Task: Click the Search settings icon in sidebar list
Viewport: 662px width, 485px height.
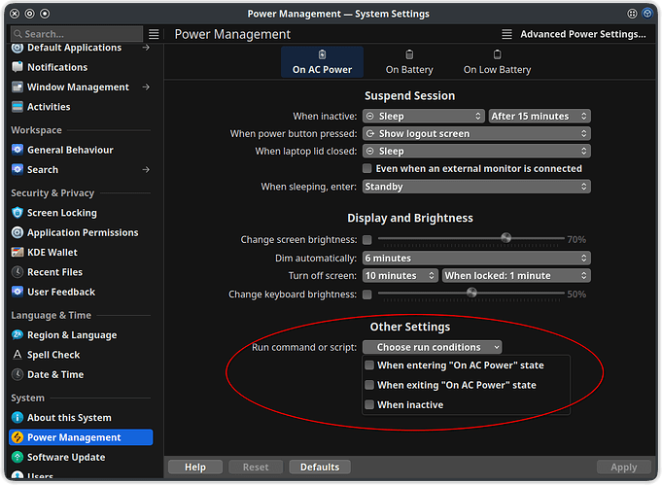Action: pos(17,170)
